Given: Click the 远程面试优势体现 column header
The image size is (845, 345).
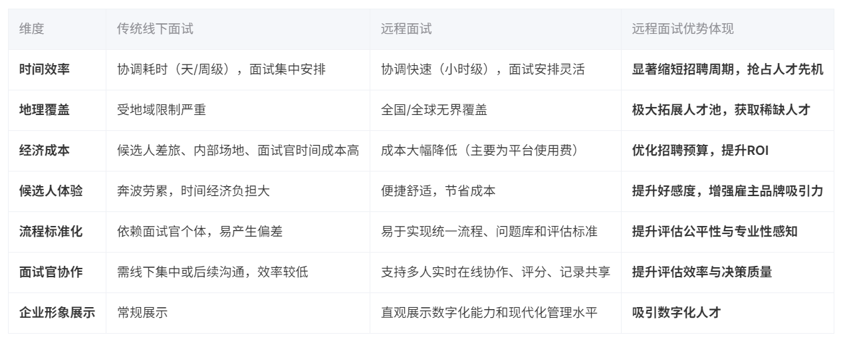Looking at the screenshot, I should (683, 29).
